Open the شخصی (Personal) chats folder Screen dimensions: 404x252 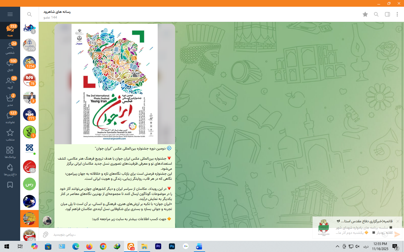coord(10,48)
